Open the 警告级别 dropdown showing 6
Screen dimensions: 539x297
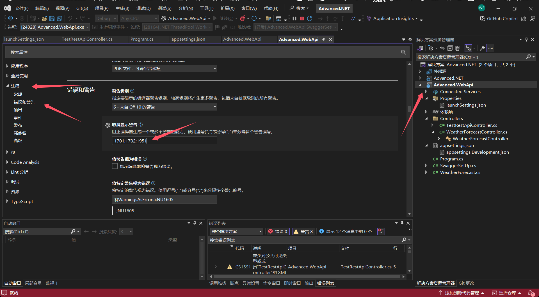[165, 107]
